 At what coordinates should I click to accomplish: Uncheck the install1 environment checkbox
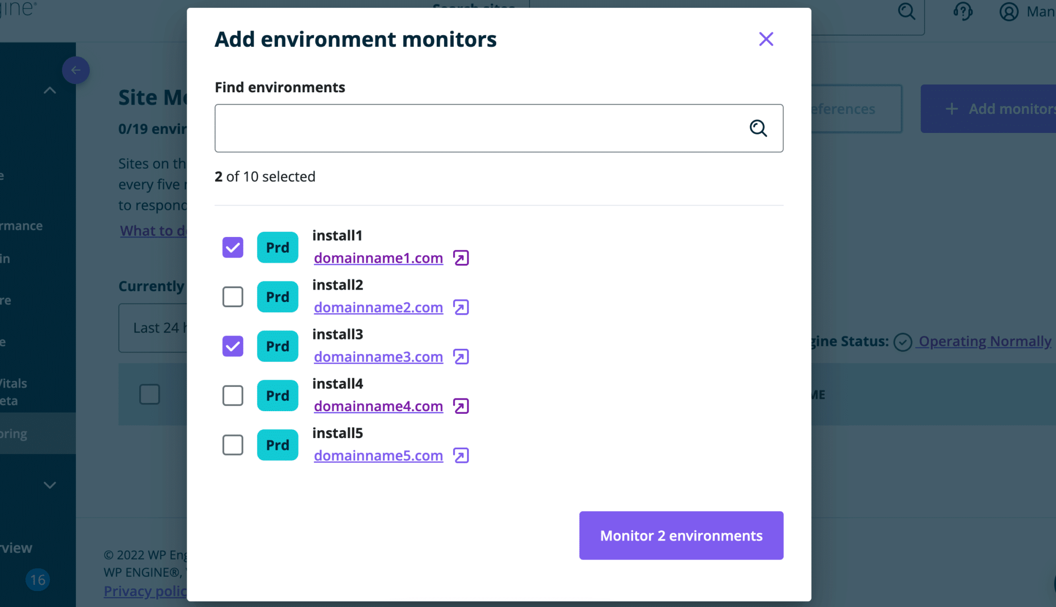coord(233,247)
